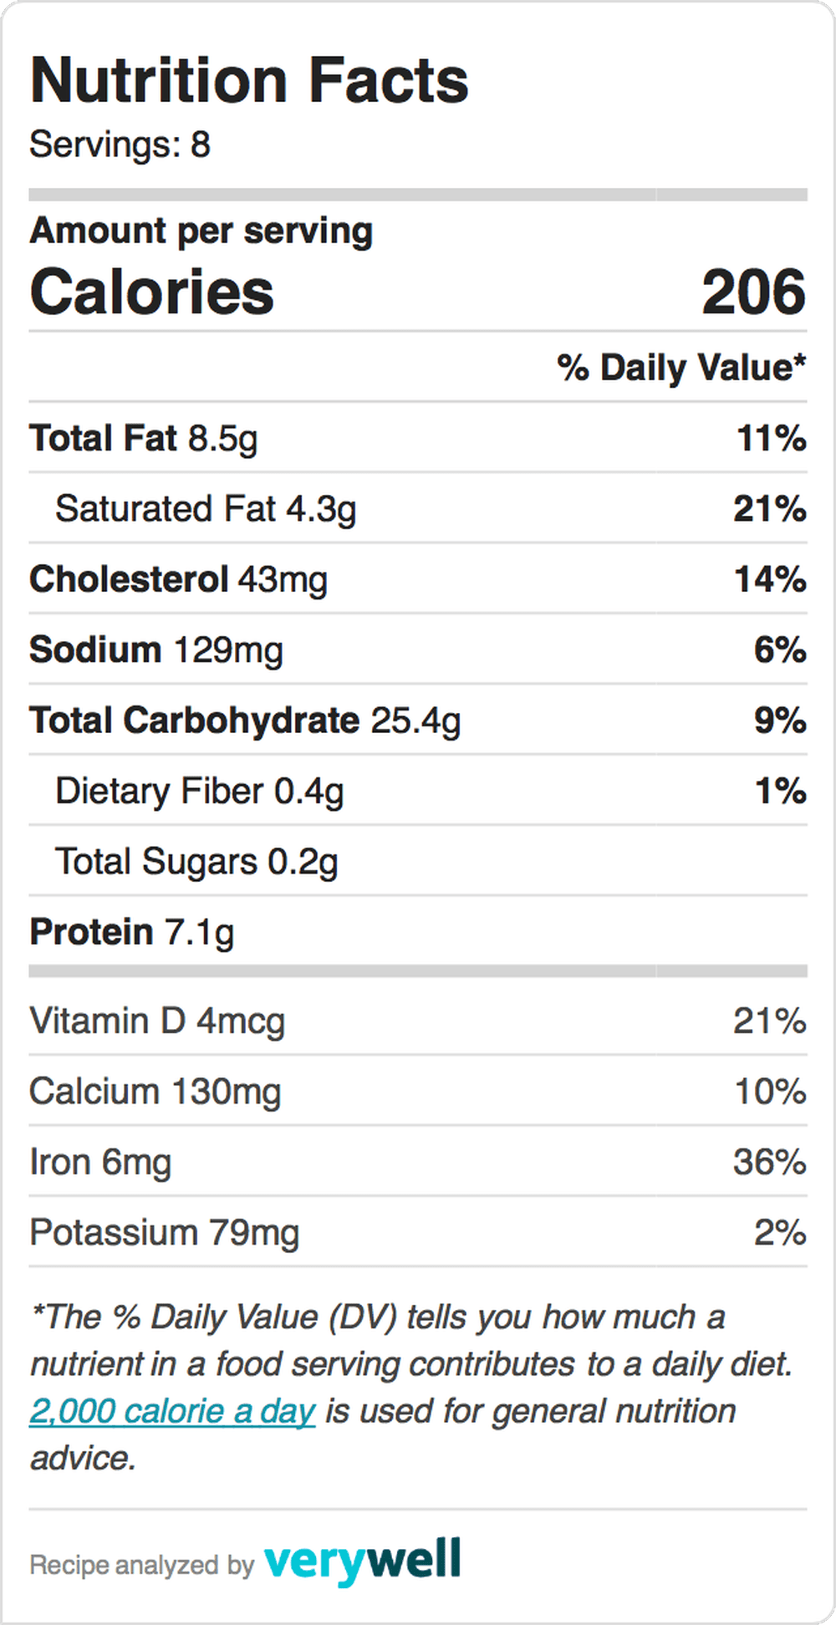The image size is (836, 1625).
Task: Select the Iron 6mg row
Action: [x=418, y=1162]
